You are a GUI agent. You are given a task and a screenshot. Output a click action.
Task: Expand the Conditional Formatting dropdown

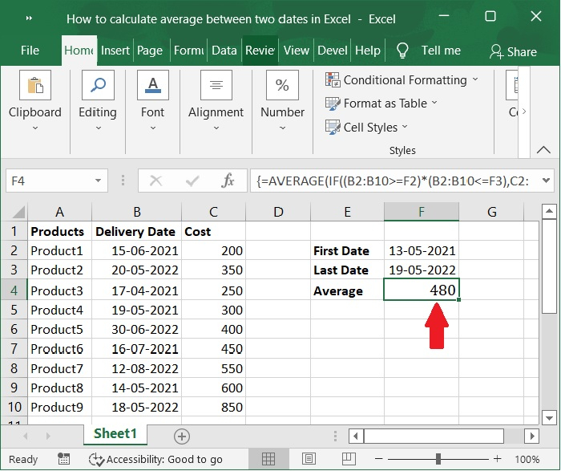[475, 80]
